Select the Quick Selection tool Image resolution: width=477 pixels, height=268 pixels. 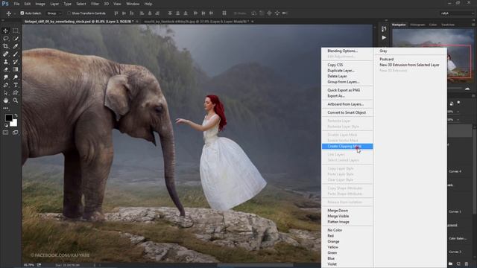click(15, 39)
